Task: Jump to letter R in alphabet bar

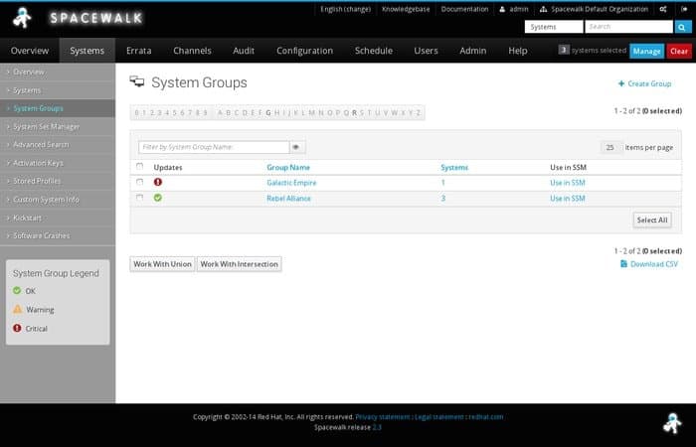Action: (354, 112)
